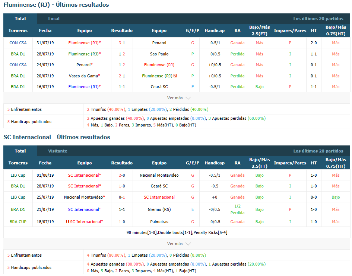Select the Total tab in the SC Internacional section

(20, 151)
